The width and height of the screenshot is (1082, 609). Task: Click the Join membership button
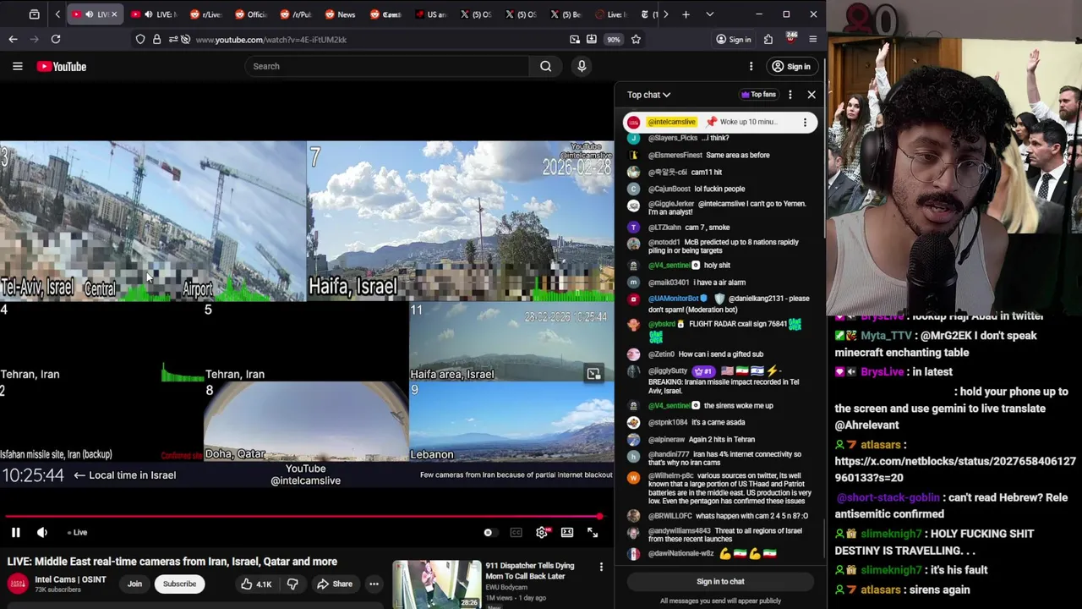134,584
